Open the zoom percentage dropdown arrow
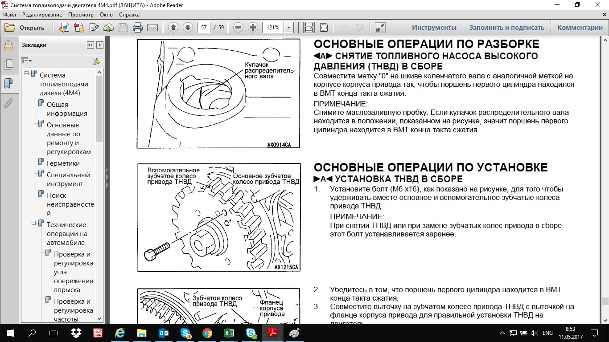This screenshot has height=342, width=609. tap(288, 28)
